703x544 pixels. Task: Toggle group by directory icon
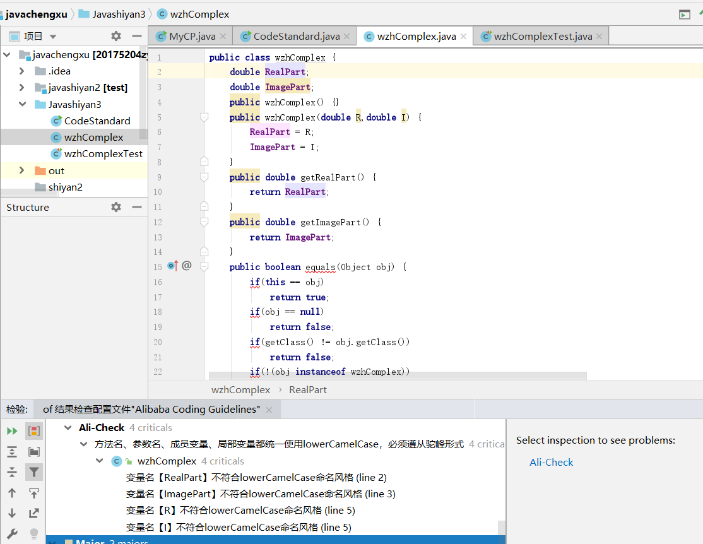coord(34,452)
